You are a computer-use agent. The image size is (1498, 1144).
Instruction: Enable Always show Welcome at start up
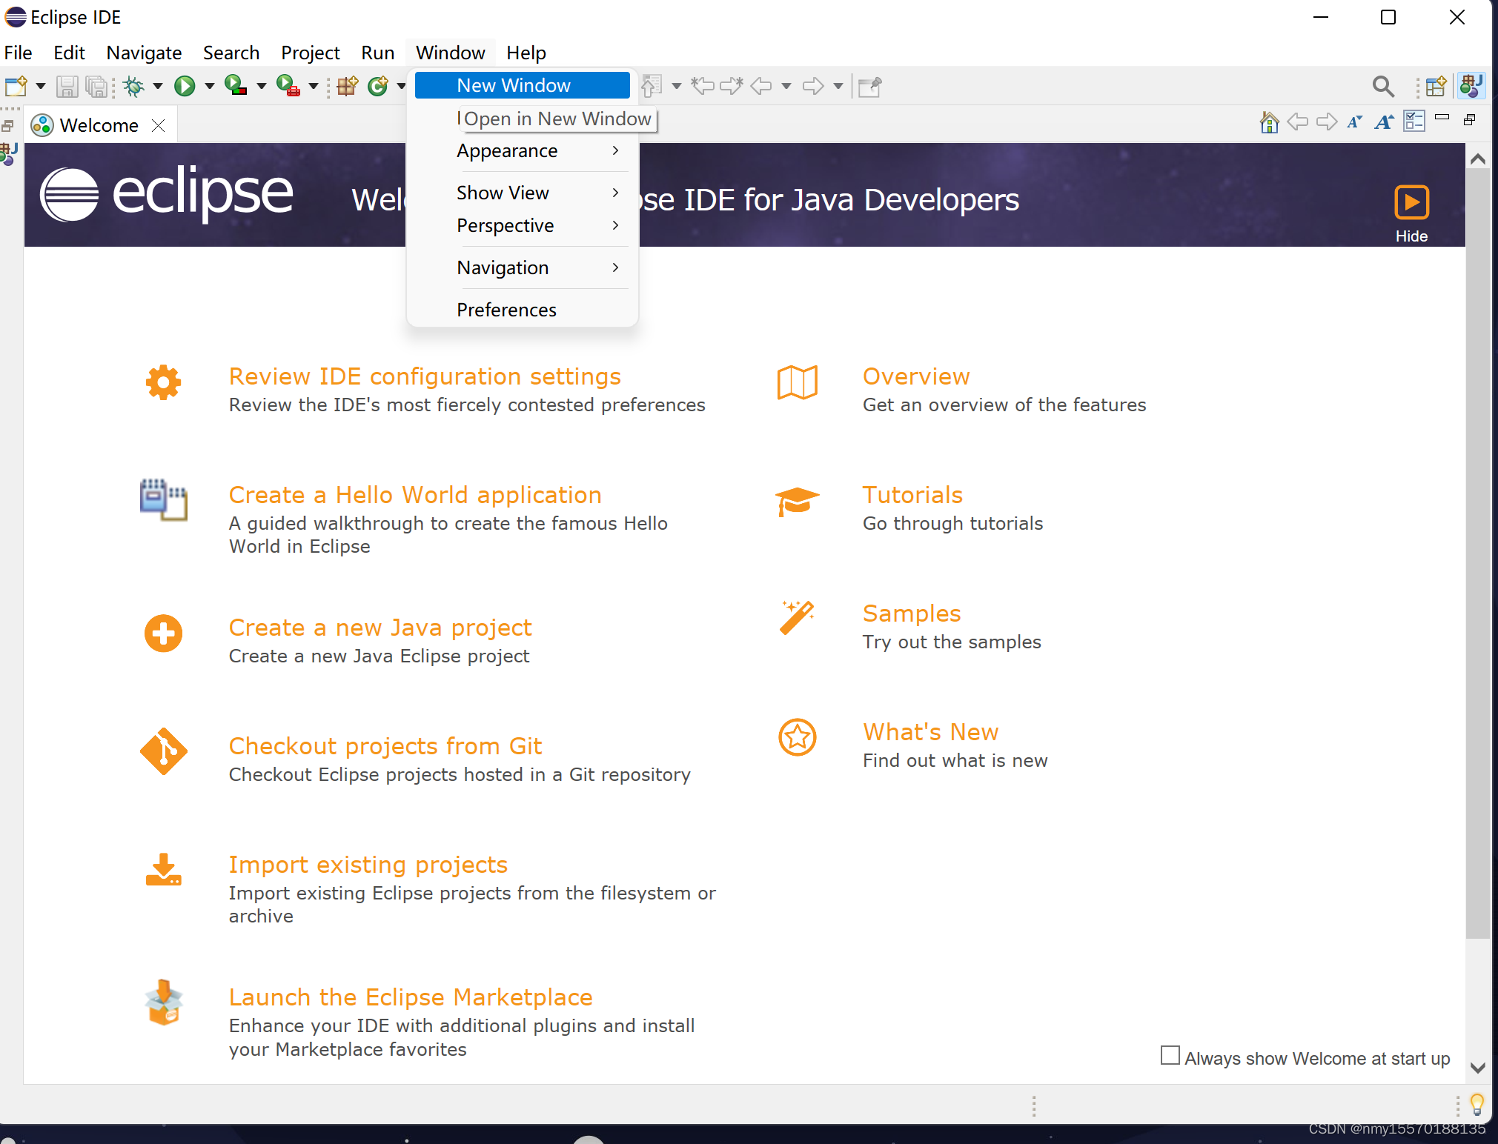[x=1170, y=1056]
